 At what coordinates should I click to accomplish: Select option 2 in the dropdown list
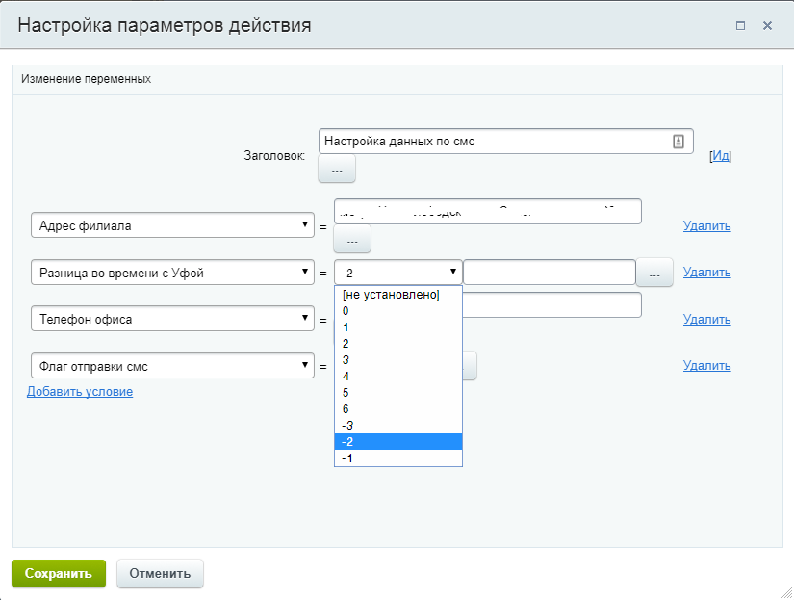(398, 343)
